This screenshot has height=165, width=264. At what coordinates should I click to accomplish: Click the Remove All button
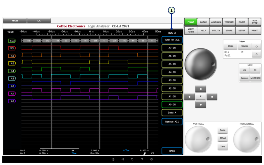pyautogui.click(x=172, y=122)
